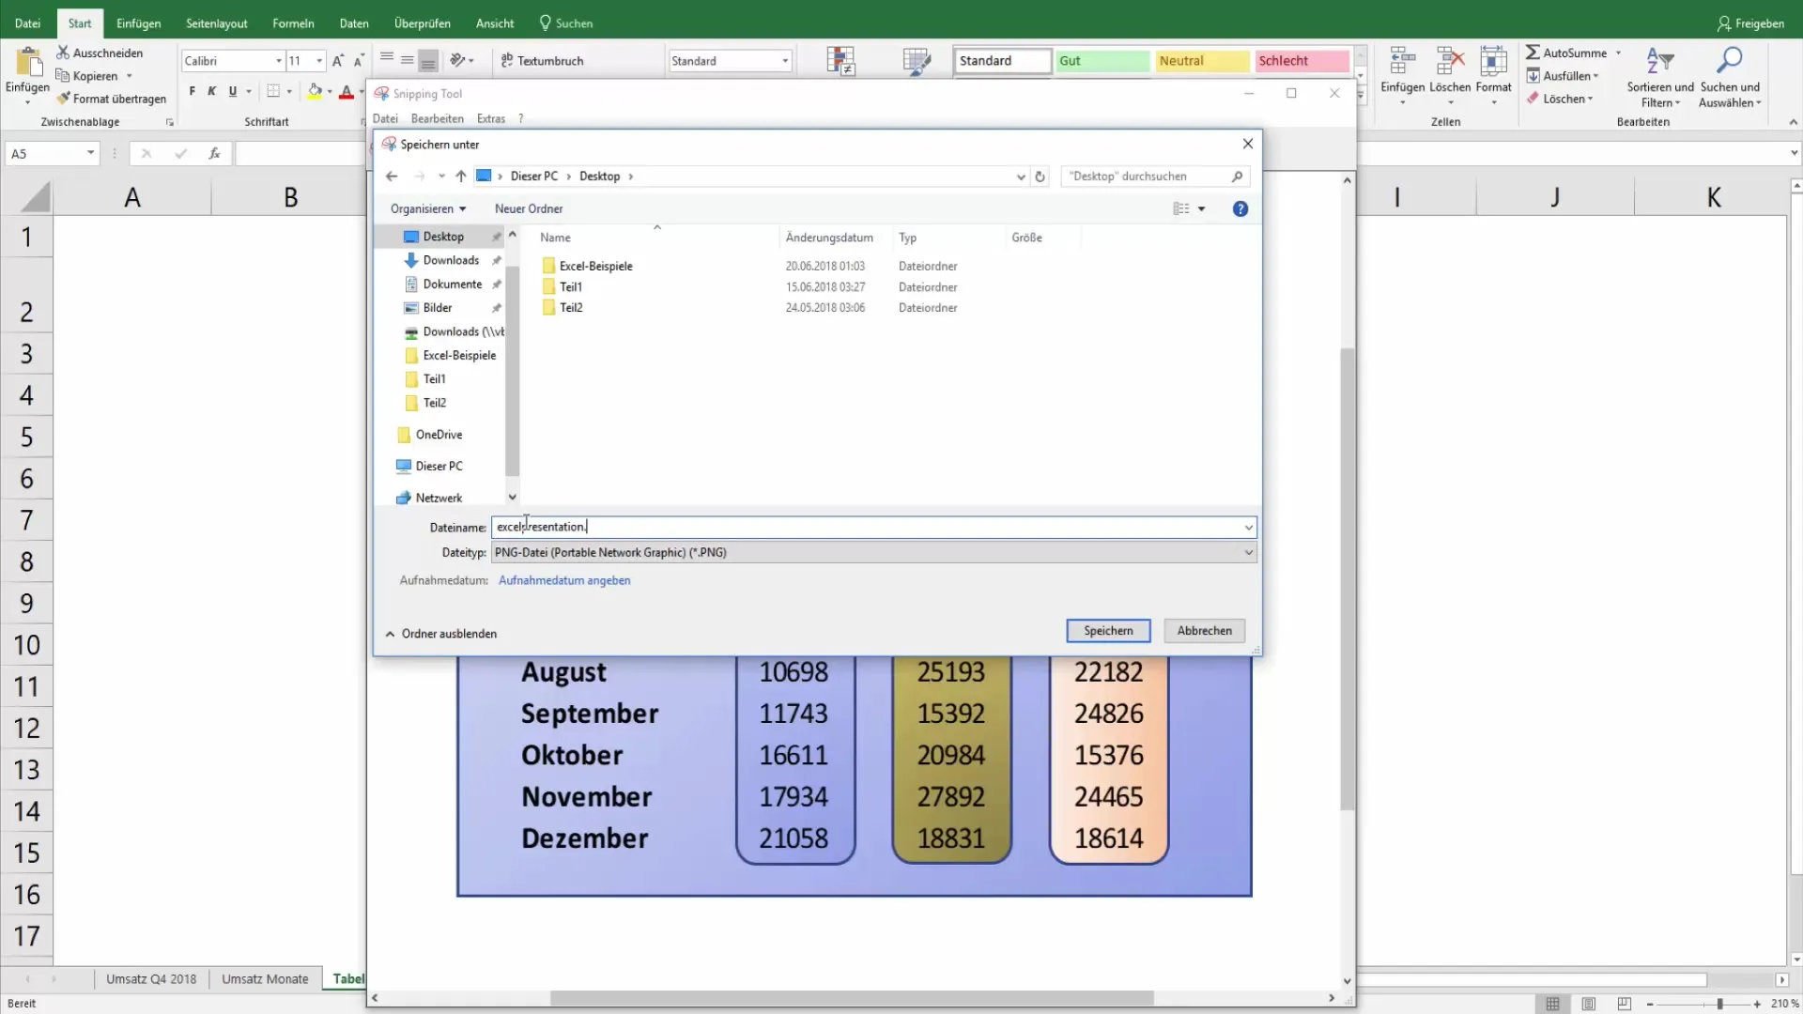Viewport: 1803px width, 1014px height.
Task: Open the Datei menu in Snipping Tool
Action: pyautogui.click(x=385, y=117)
